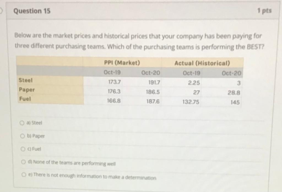Click the 173.7 Steel PPI cell
282x192 pixels.
(x=114, y=82)
